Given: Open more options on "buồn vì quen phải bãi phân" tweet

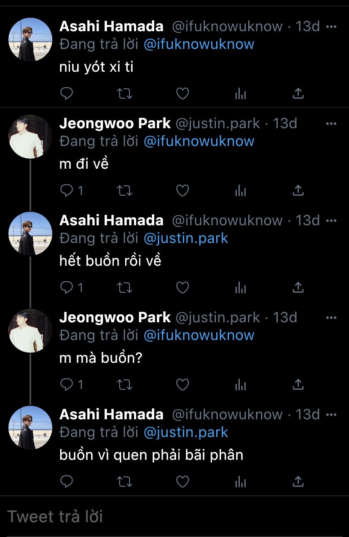Looking at the screenshot, I should [x=332, y=415].
